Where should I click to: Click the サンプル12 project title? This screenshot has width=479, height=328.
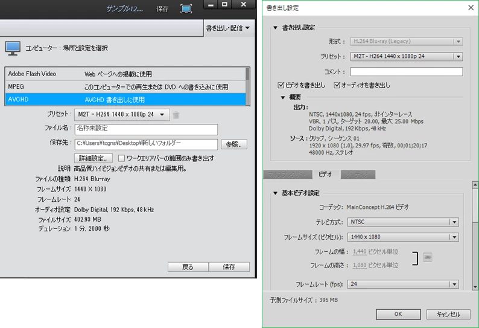pyautogui.click(x=124, y=8)
